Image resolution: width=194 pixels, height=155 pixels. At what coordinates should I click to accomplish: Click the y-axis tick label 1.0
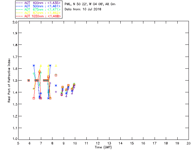click(x=15, y=139)
